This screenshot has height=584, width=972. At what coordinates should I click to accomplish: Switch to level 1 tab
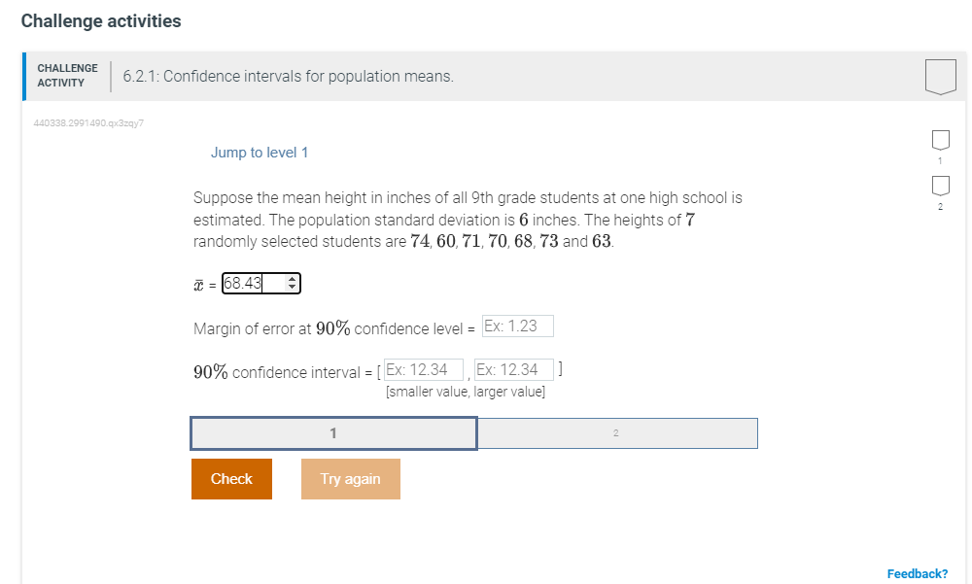point(333,432)
